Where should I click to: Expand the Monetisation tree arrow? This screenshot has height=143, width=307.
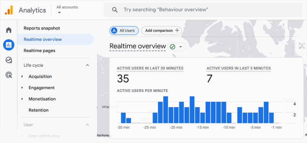(x=22, y=99)
